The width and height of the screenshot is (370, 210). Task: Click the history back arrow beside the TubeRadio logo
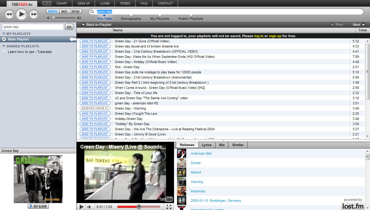44,3
